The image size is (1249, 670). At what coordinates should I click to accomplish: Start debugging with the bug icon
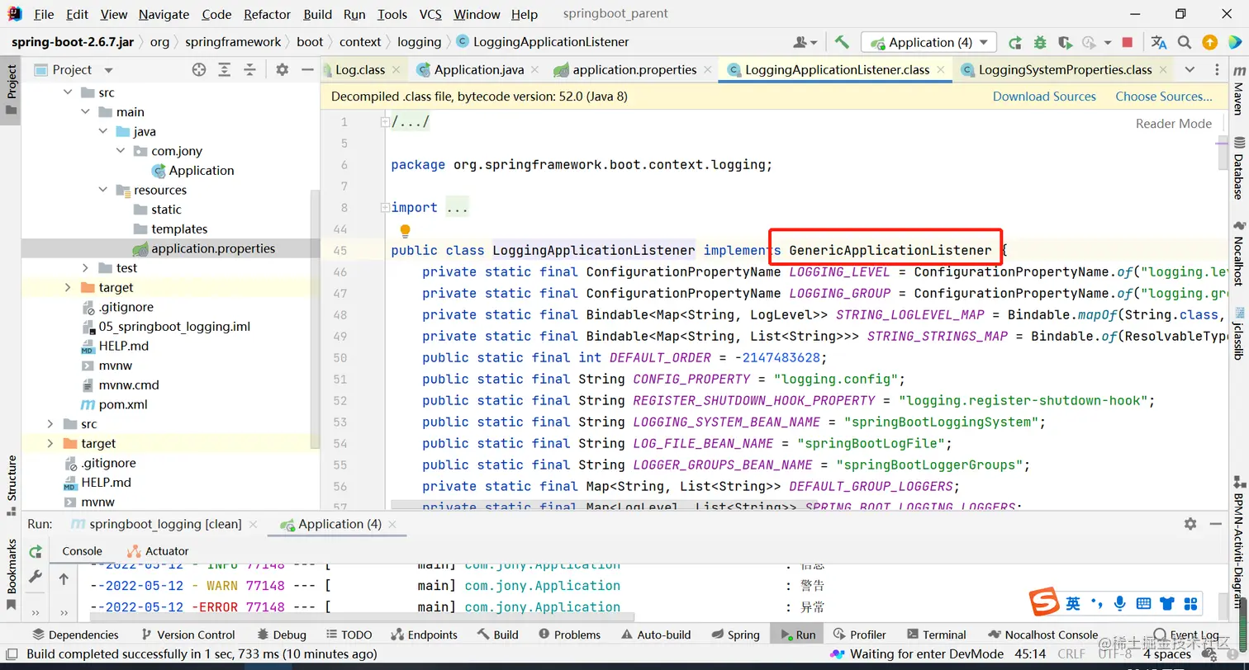tap(1040, 42)
